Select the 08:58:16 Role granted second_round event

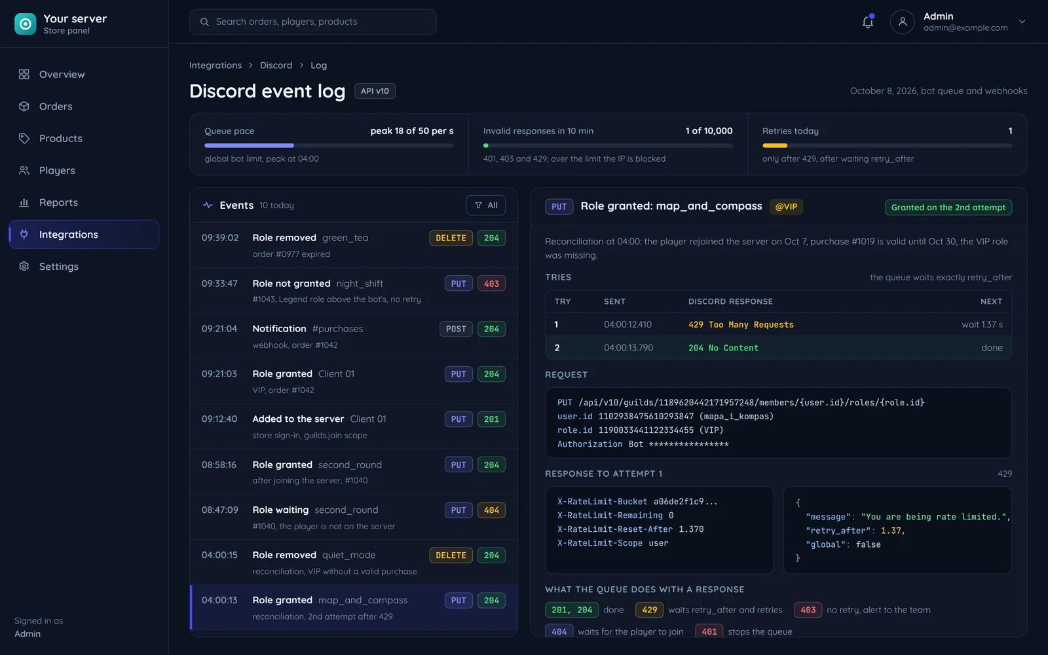pyautogui.click(x=354, y=472)
